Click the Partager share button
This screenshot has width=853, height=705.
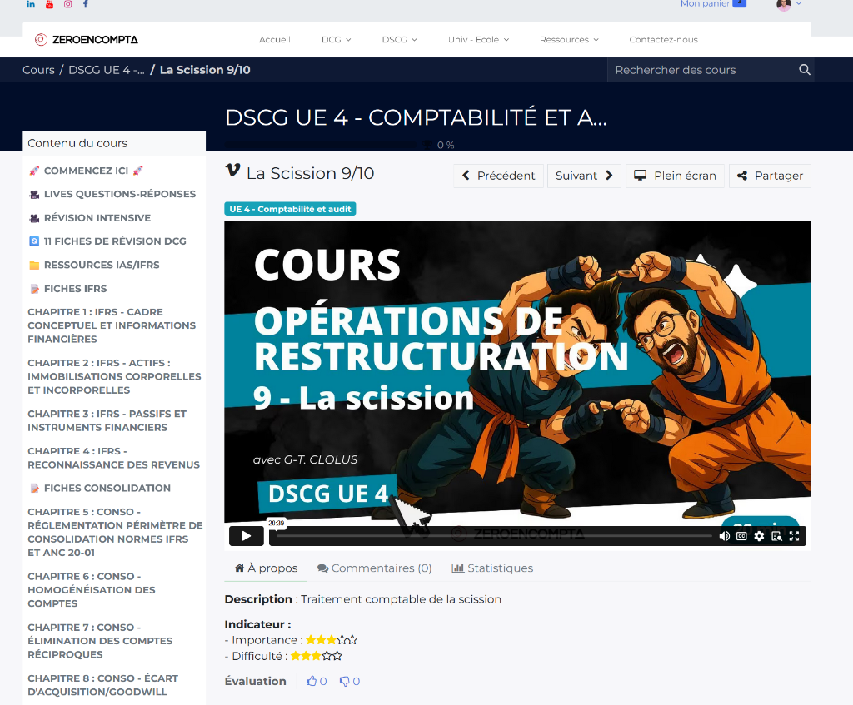770,176
